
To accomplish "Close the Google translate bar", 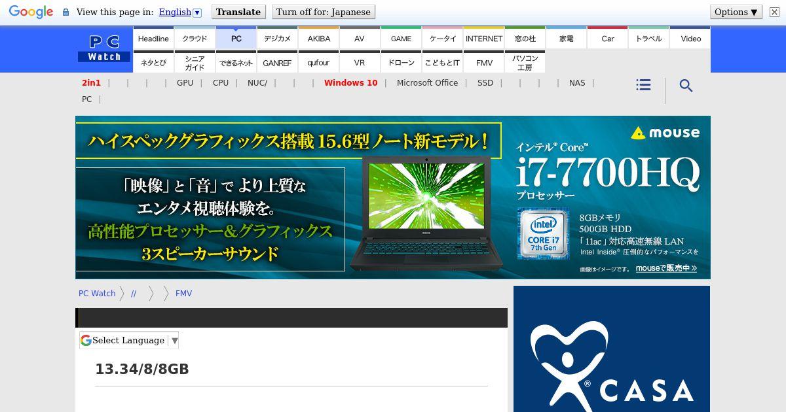I will tap(774, 12).
